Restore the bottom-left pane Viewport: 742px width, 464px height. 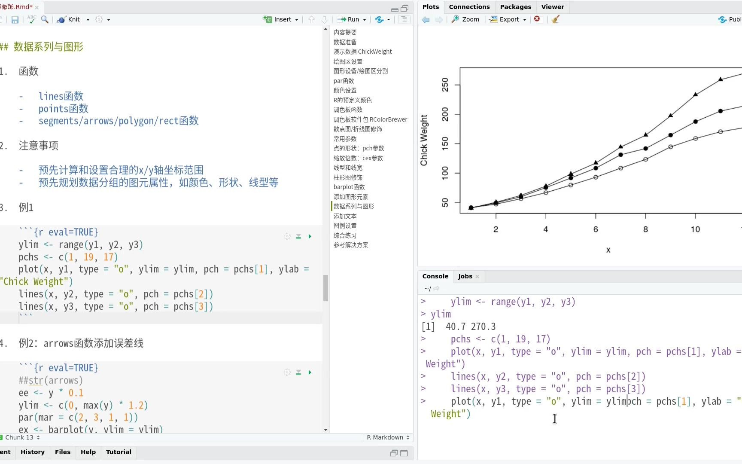tap(394, 453)
